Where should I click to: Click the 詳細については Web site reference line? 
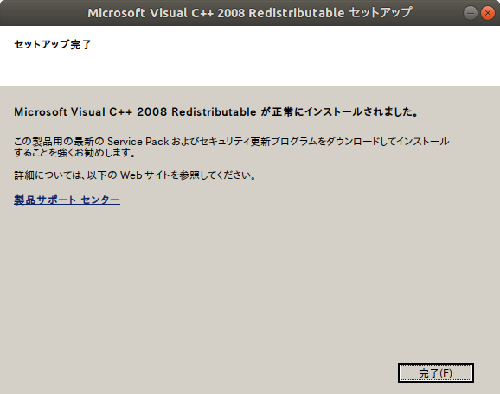click(x=135, y=175)
